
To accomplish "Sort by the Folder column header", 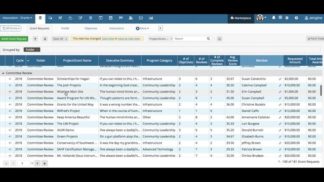I will coord(40,61).
